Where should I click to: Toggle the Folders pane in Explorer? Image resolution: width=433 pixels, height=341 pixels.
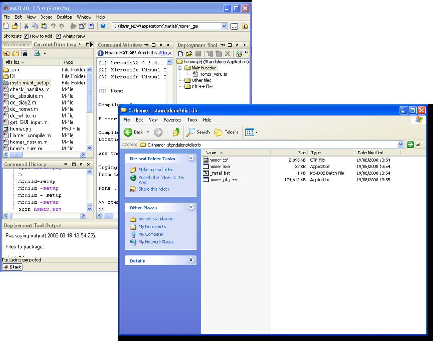[227, 132]
